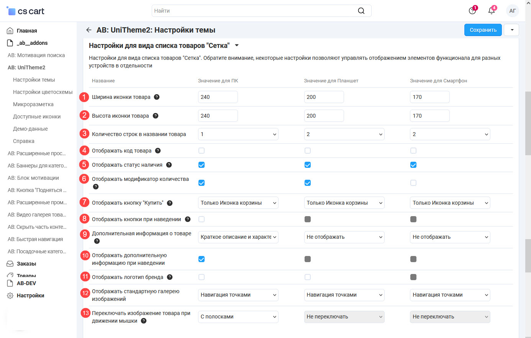Image resolution: width=531 pixels, height=338 pixels.
Task: Focus the Найти search field
Action: click(x=262, y=11)
